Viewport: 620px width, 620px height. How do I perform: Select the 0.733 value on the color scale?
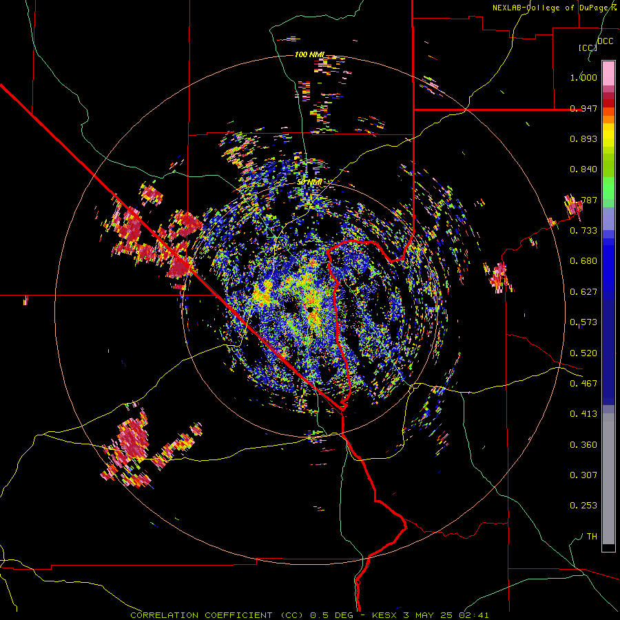[583, 231]
